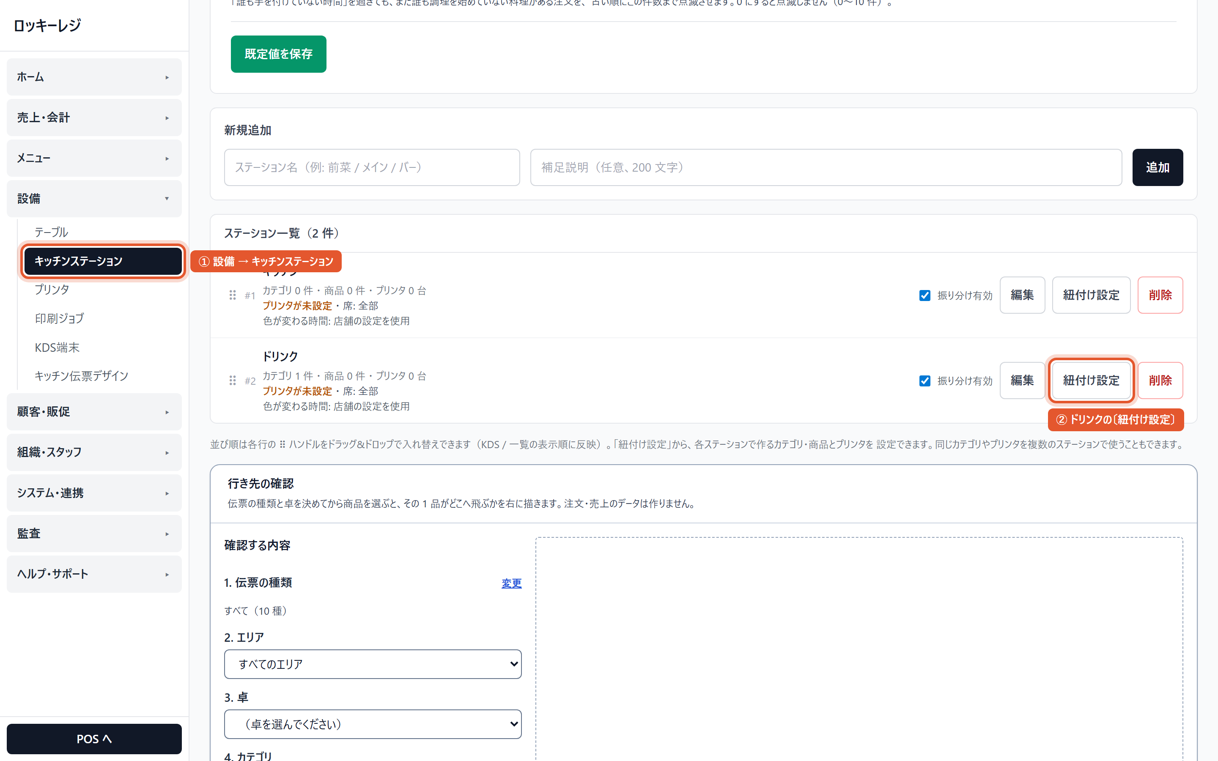The image size is (1218, 761).
Task: Click the 変更 link beside 伝票の種類
Action: click(511, 583)
